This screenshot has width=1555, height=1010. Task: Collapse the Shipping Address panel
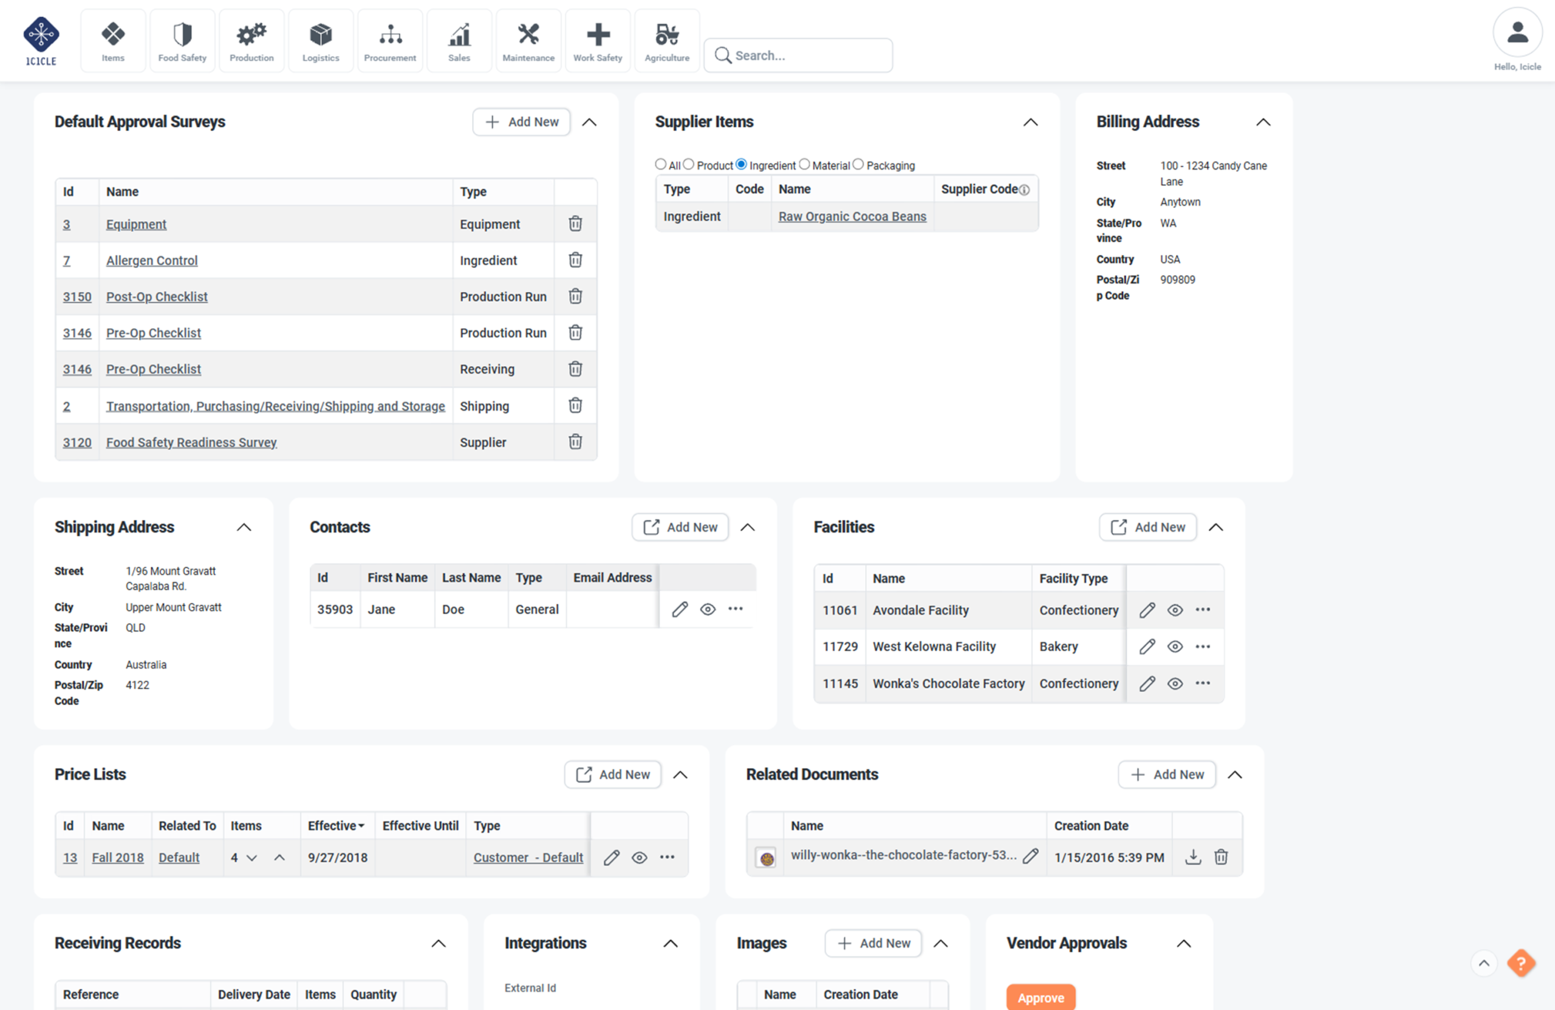[x=244, y=527]
